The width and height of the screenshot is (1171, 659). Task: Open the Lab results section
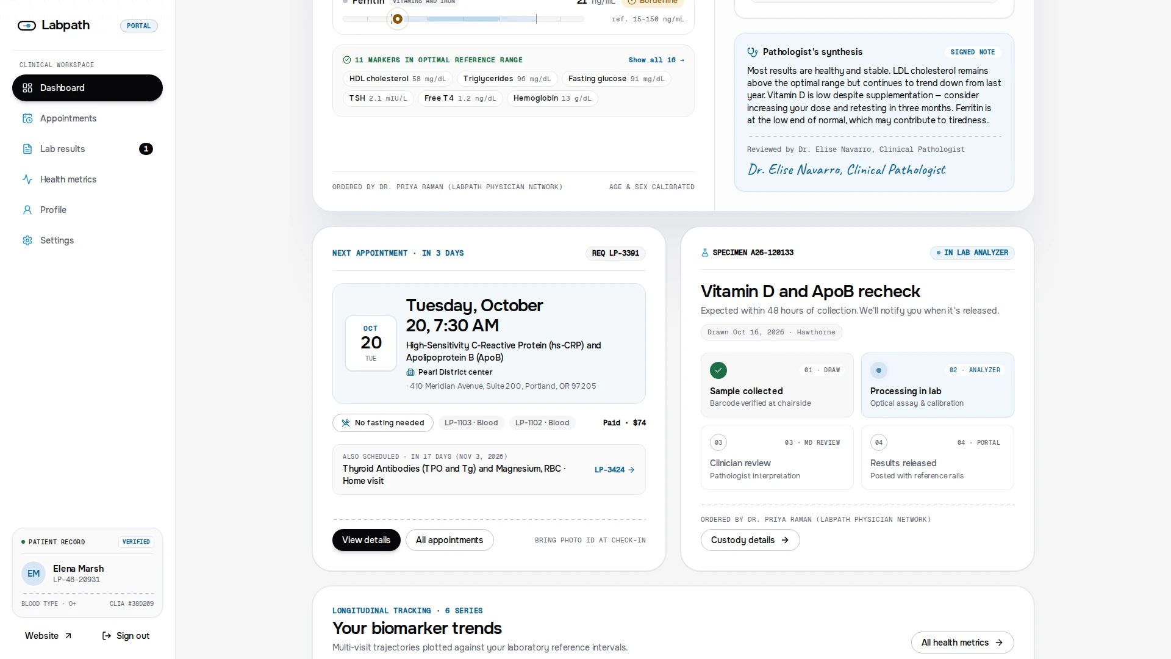point(87,149)
